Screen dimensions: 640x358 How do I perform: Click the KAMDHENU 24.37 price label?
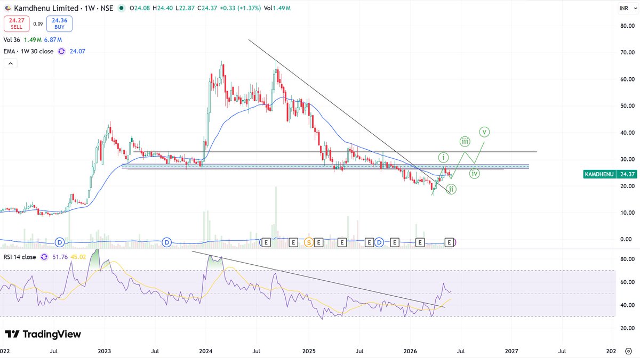(610, 174)
